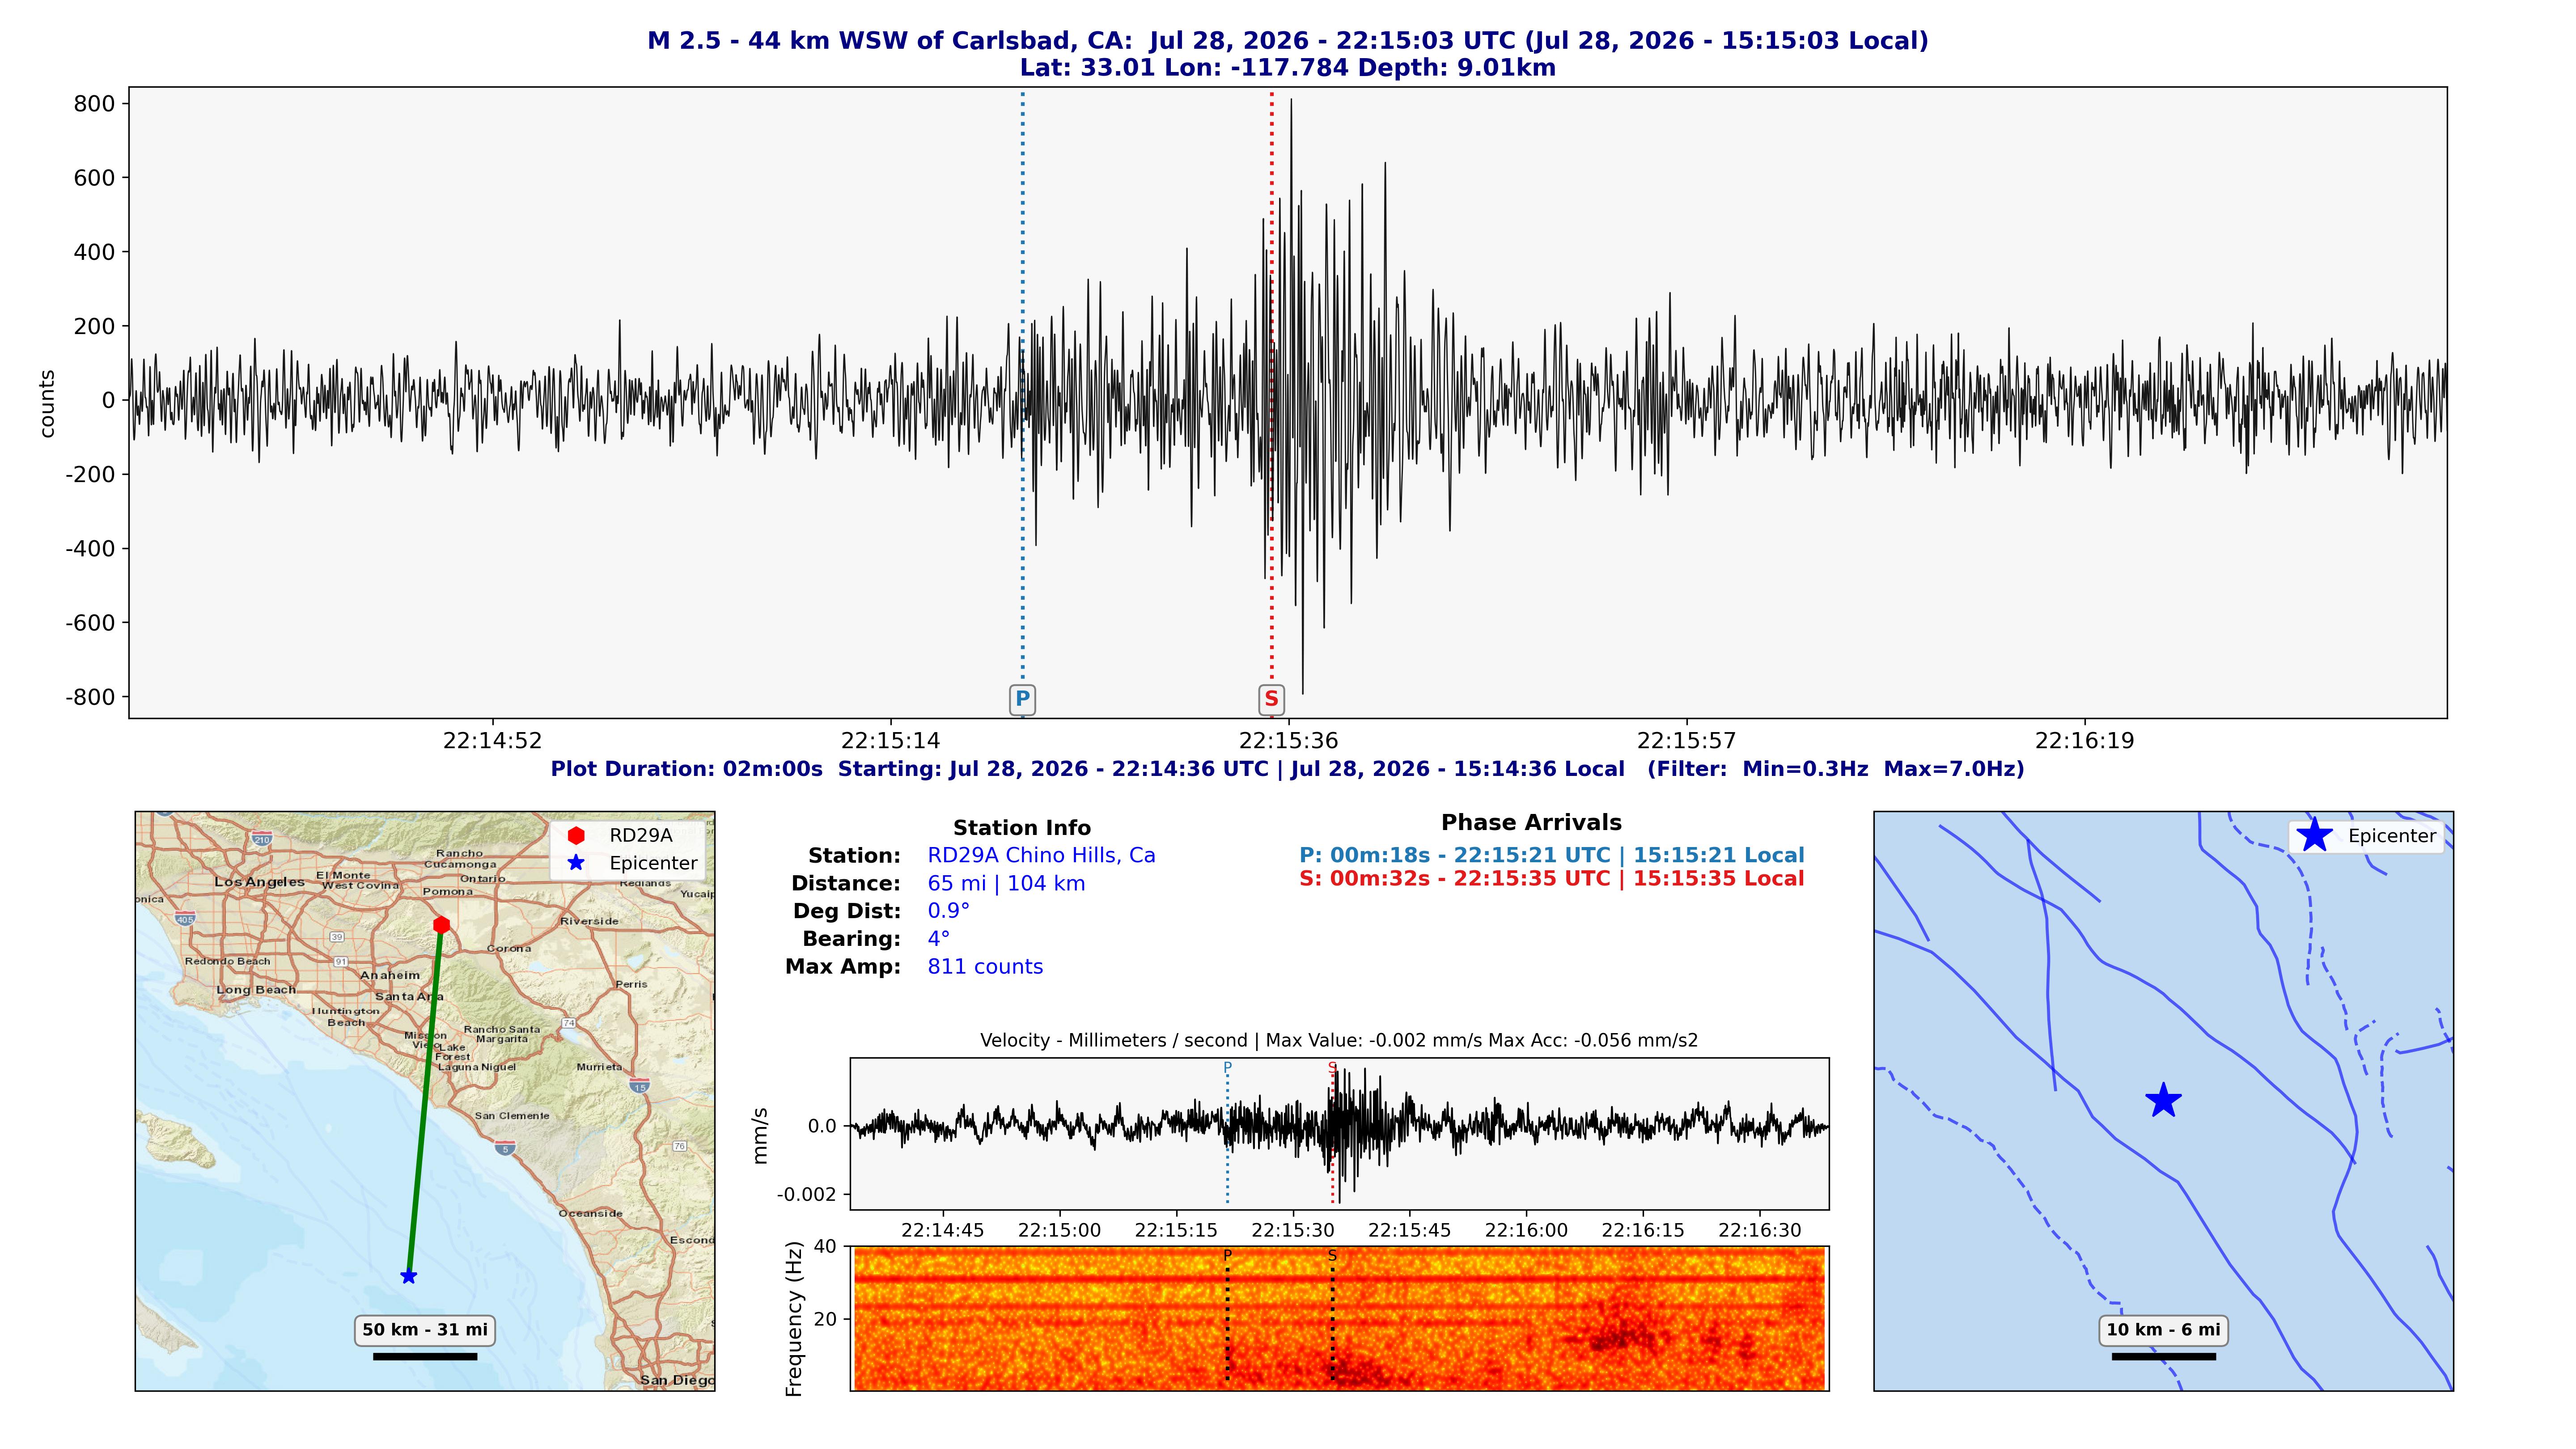
Task: Click the Interstate 405 shield on the map
Action: 185,918
